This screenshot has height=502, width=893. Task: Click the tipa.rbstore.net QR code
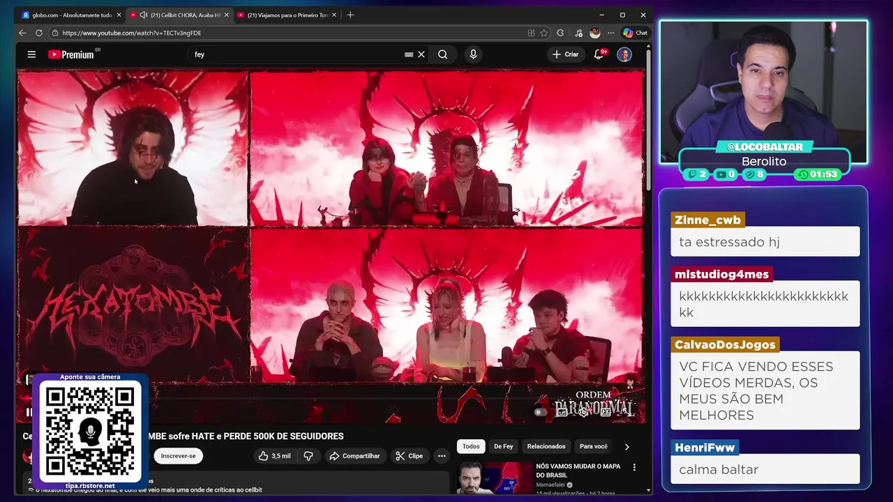point(90,432)
